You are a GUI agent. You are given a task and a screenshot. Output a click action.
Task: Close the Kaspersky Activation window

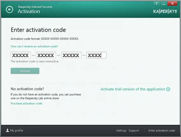point(172,3)
